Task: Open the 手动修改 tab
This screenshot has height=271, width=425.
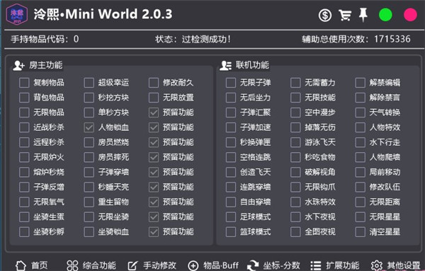Action: 152,265
